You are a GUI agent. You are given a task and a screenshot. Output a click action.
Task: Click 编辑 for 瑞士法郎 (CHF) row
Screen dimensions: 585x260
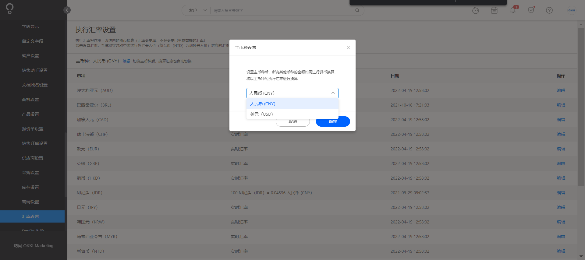(561, 134)
